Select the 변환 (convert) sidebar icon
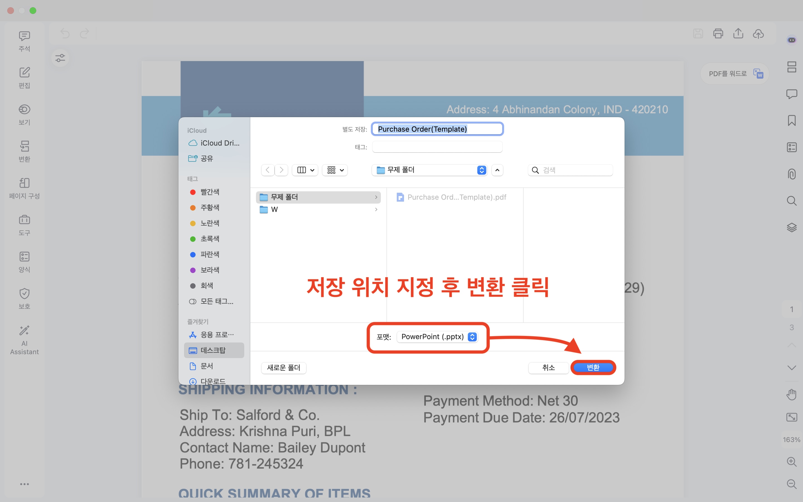 click(24, 151)
